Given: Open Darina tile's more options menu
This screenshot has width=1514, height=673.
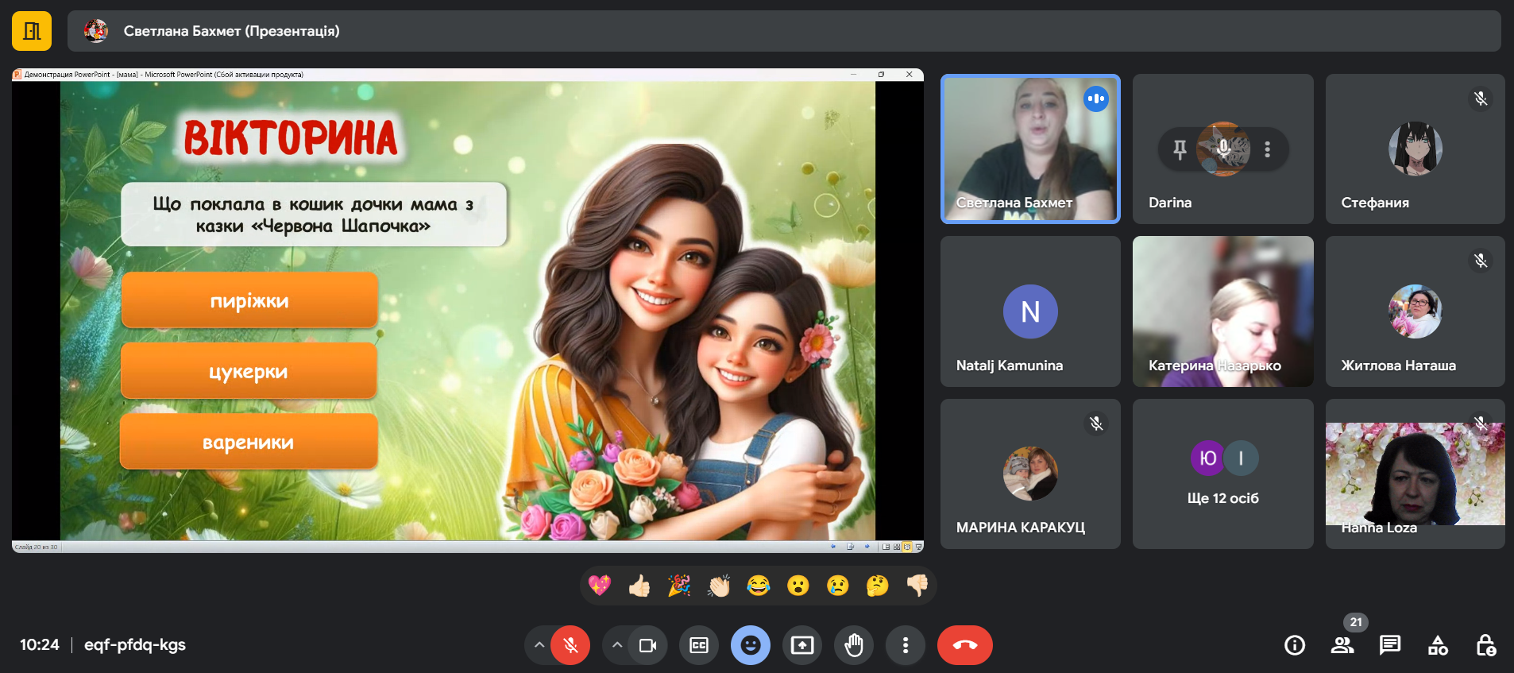Looking at the screenshot, I should pos(1268,149).
